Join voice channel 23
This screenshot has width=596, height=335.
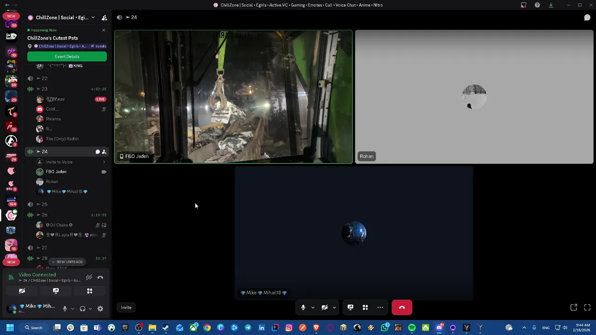[67, 89]
